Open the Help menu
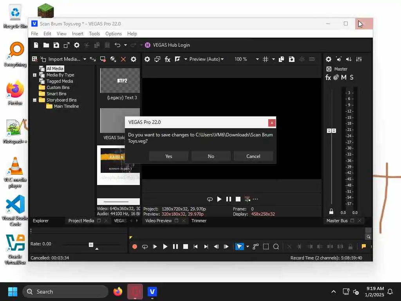Viewport: 401px width, 301px height. tap(132, 34)
